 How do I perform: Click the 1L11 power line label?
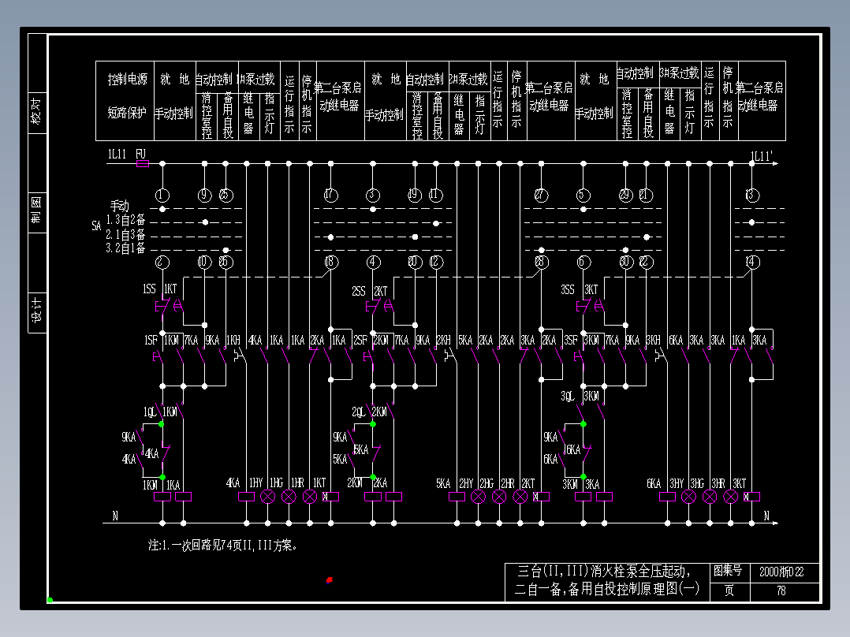(x=117, y=155)
